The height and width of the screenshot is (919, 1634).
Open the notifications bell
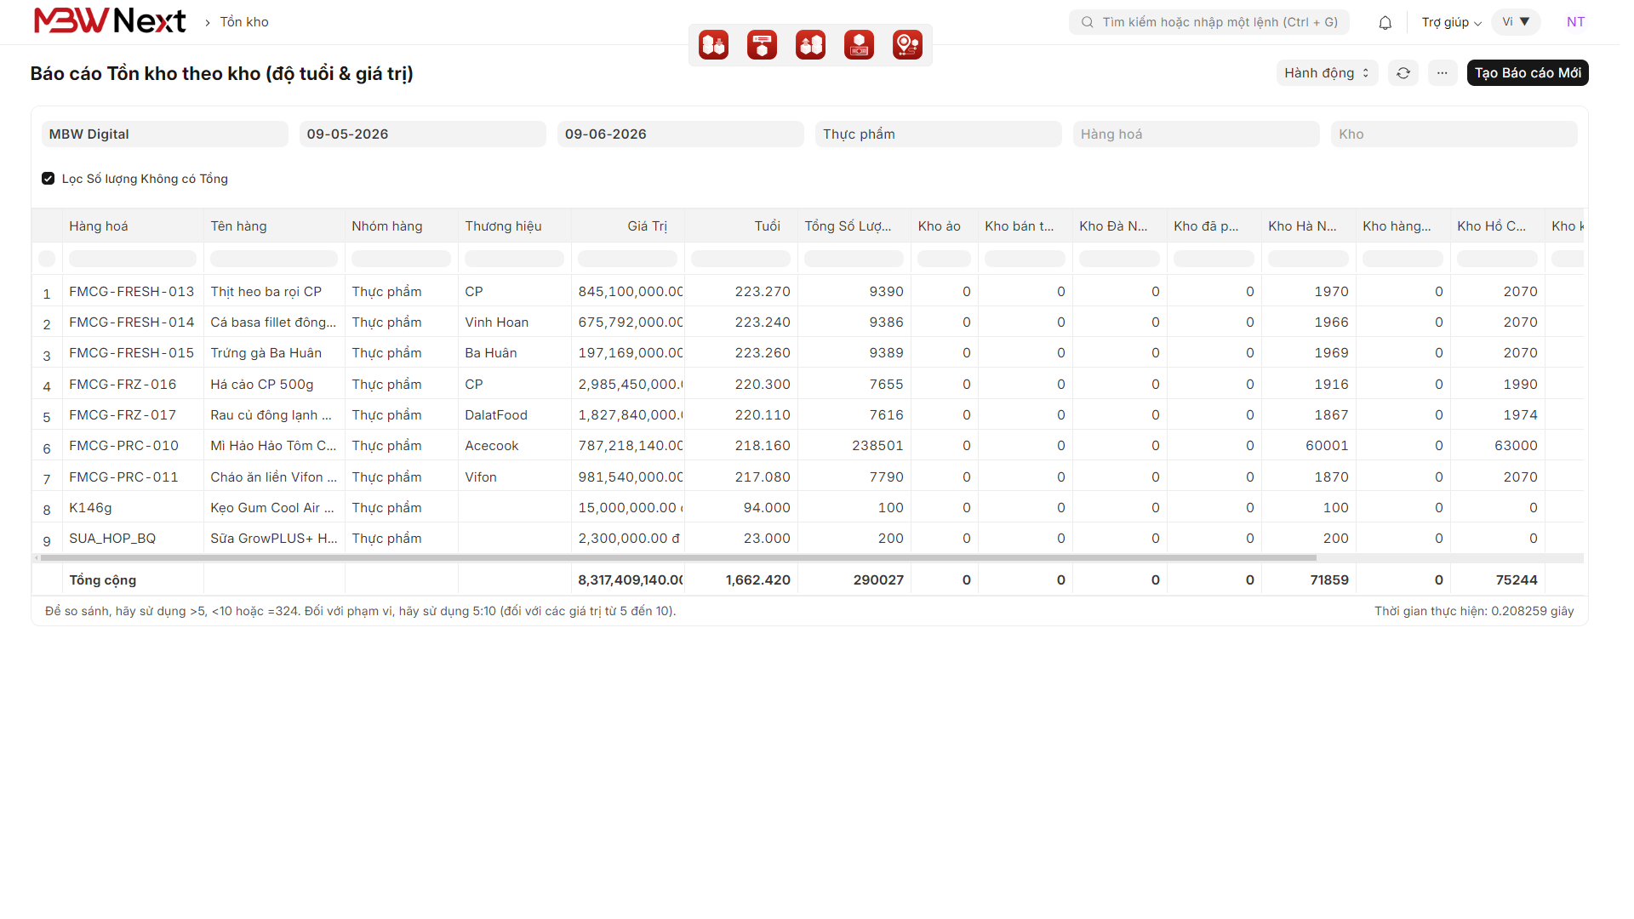click(1385, 22)
